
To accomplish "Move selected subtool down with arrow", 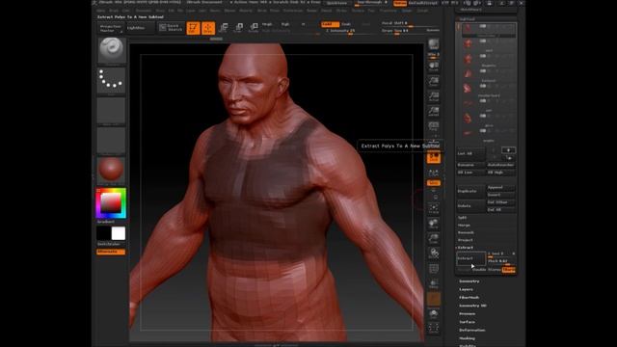I will coord(508,157).
